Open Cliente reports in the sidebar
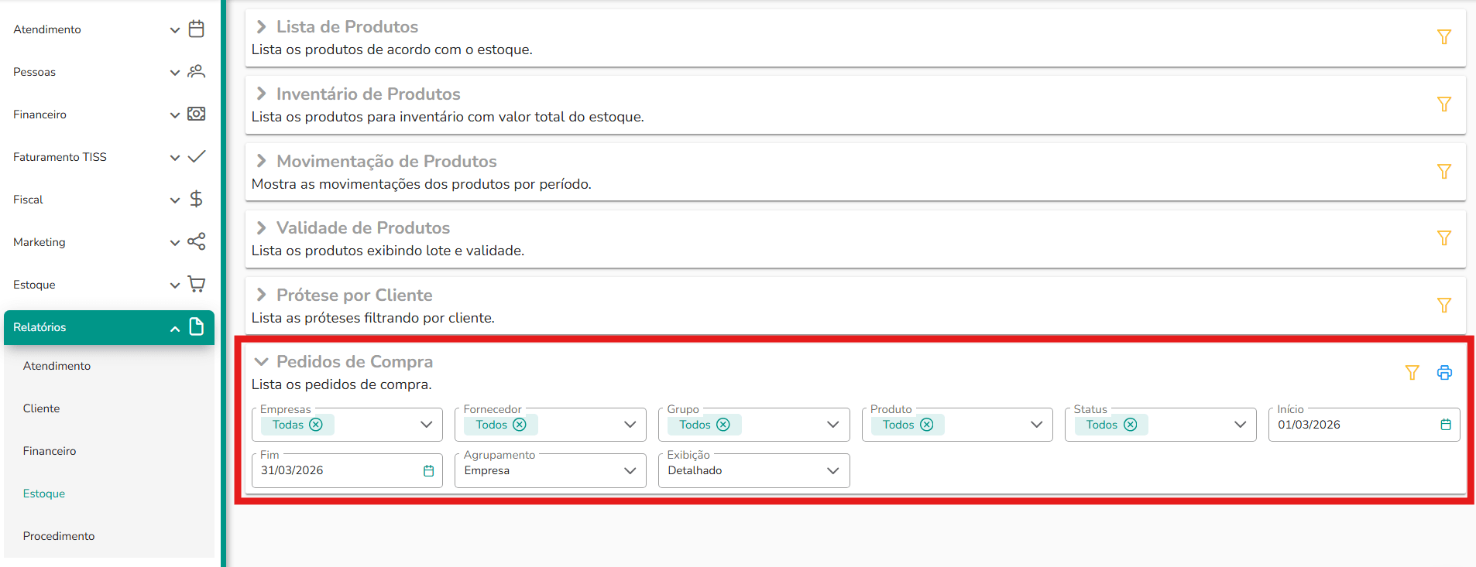The width and height of the screenshot is (1476, 567). 41,408
